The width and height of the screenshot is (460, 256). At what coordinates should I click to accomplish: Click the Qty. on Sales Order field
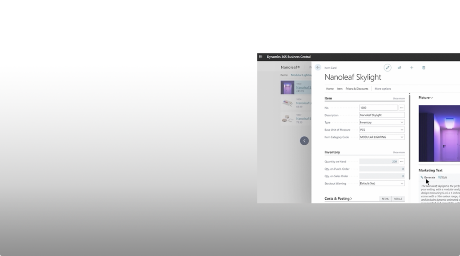point(382,176)
